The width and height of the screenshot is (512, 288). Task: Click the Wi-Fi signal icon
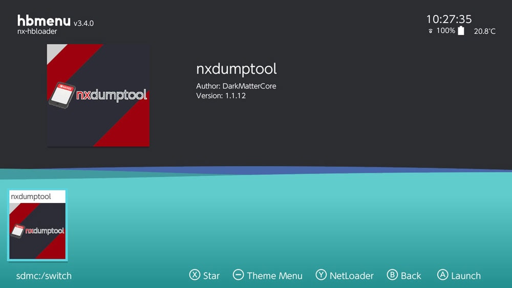pos(431,31)
